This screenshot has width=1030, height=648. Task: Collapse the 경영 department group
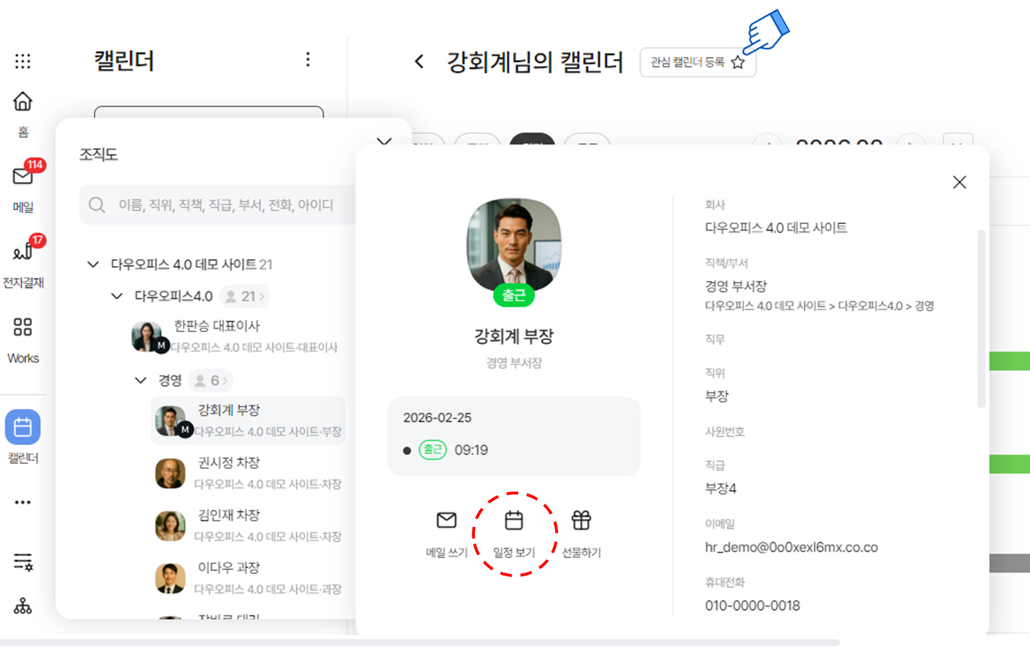(x=141, y=381)
